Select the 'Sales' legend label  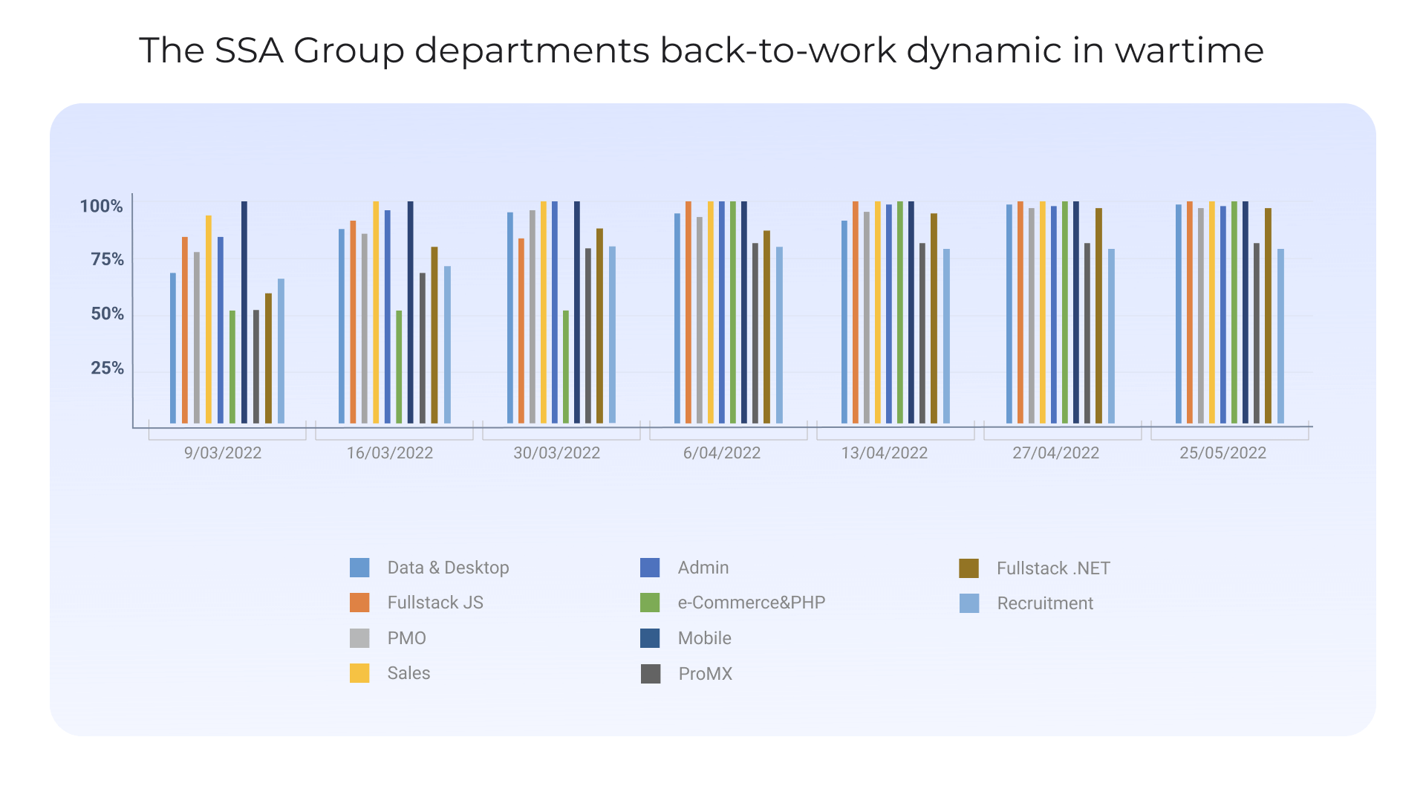[x=408, y=673]
